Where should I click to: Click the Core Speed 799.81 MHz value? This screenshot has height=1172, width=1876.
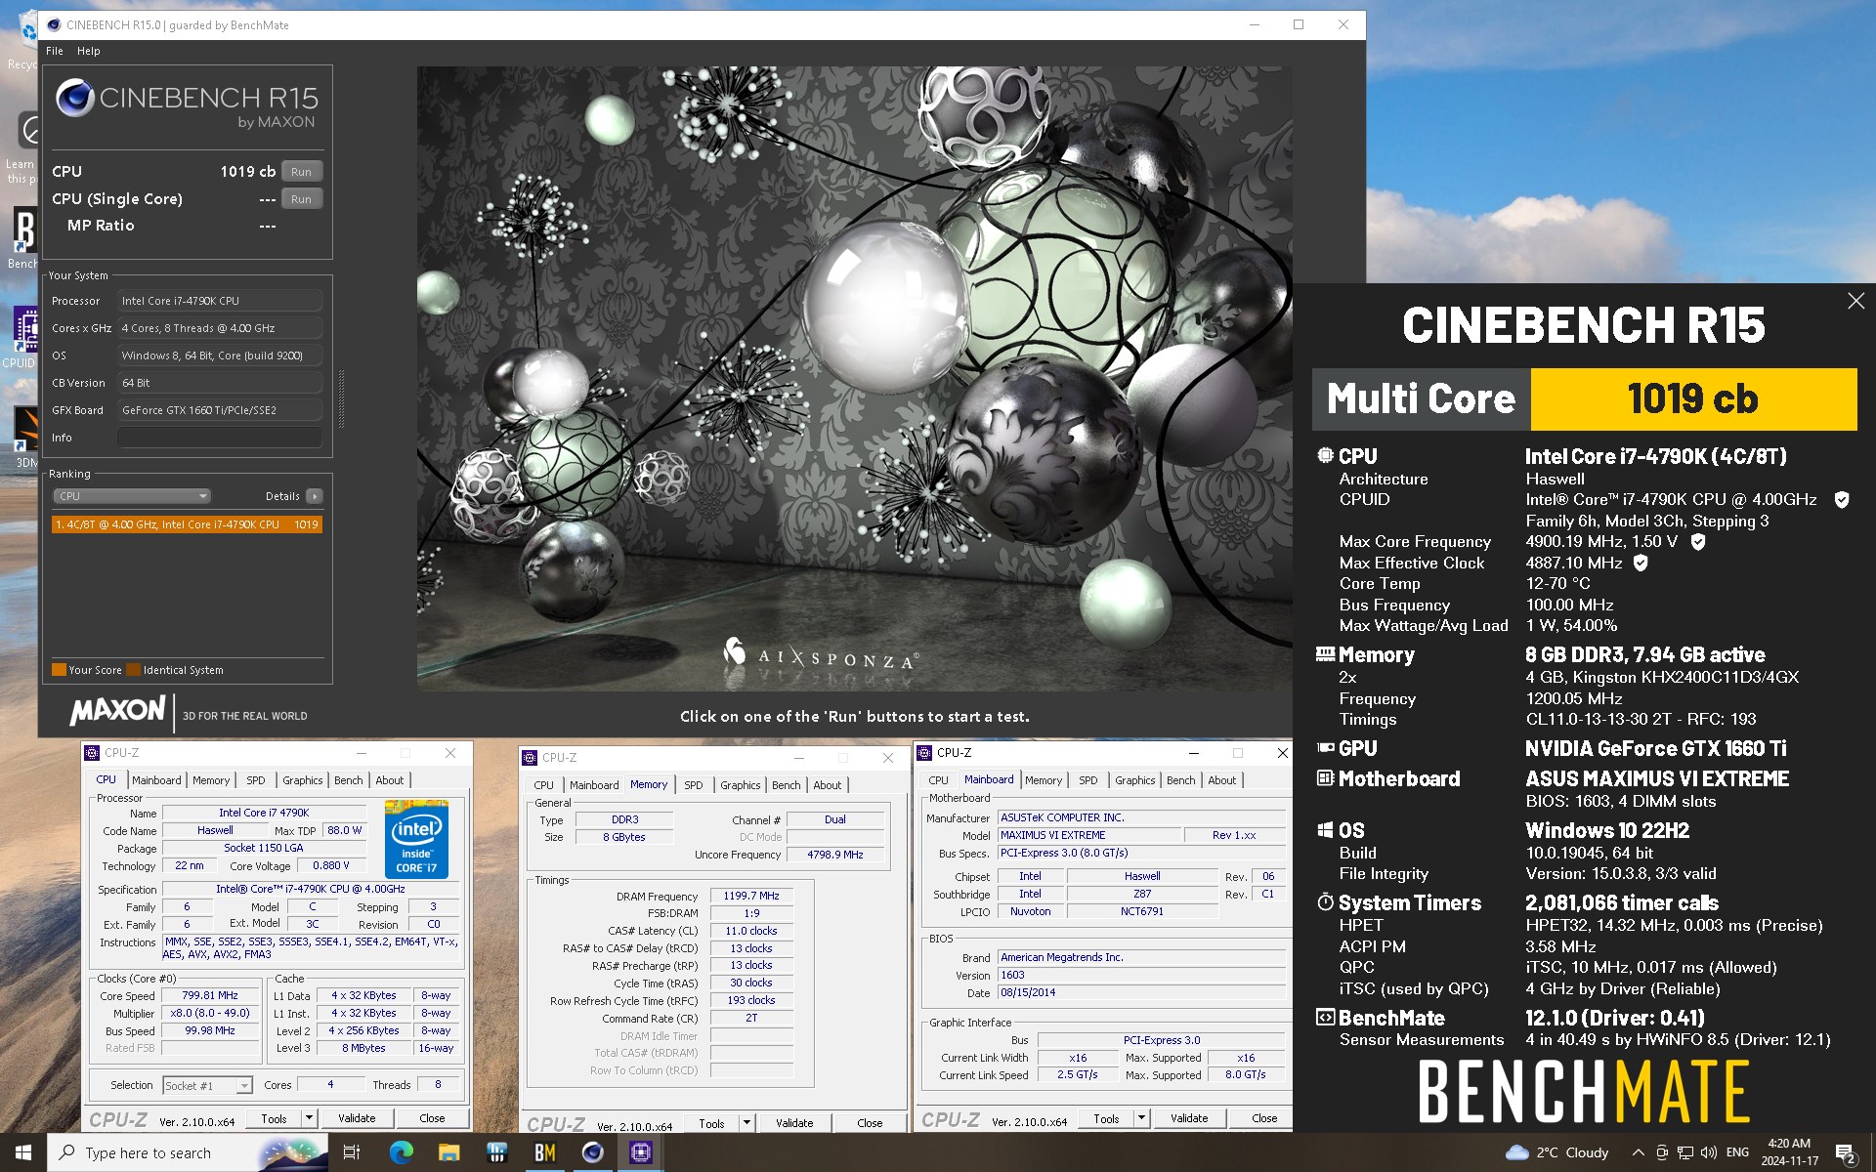click(210, 996)
